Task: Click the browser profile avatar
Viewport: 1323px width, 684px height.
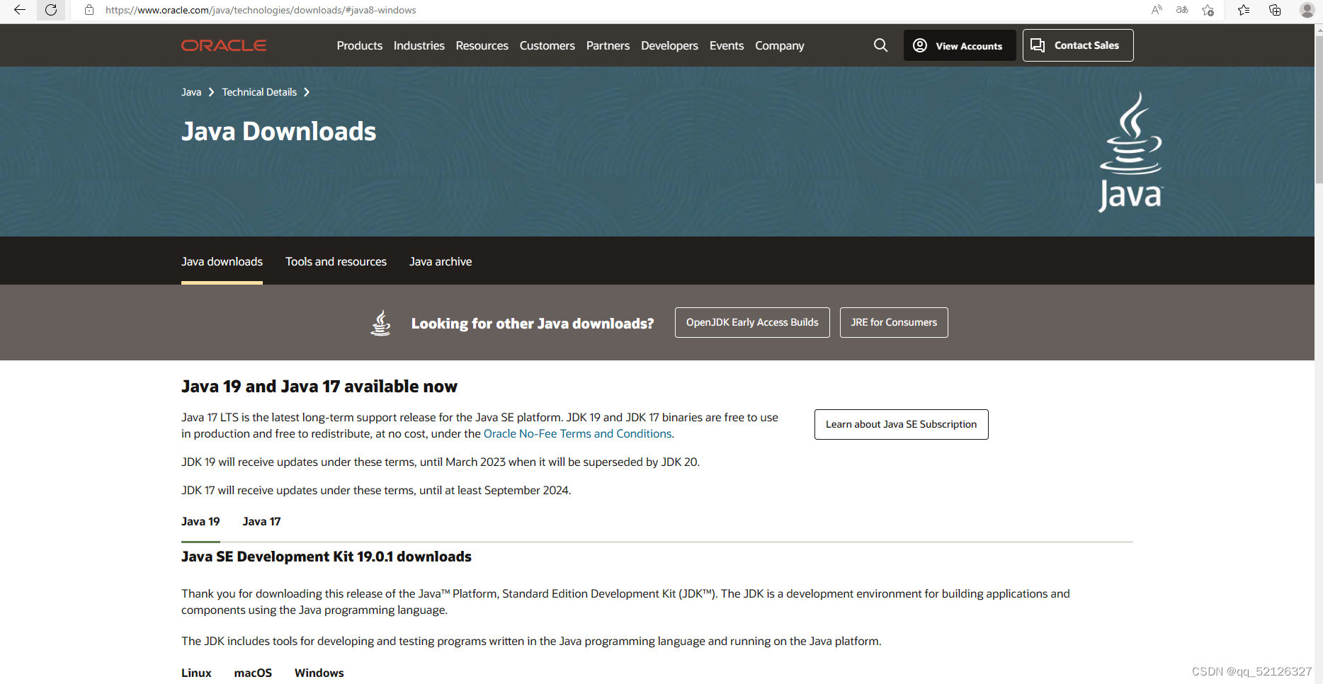Action: tap(1307, 10)
